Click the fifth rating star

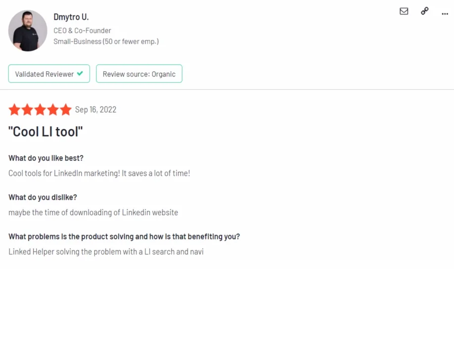click(66, 110)
